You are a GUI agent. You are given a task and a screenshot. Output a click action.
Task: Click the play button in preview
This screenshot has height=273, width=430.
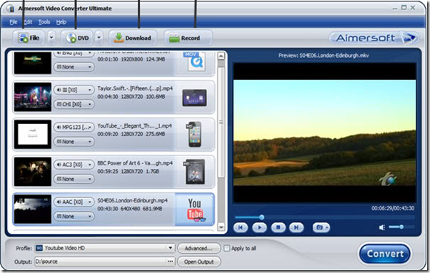click(x=259, y=227)
